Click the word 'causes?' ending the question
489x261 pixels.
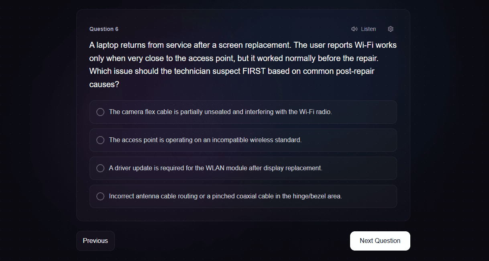104,85
